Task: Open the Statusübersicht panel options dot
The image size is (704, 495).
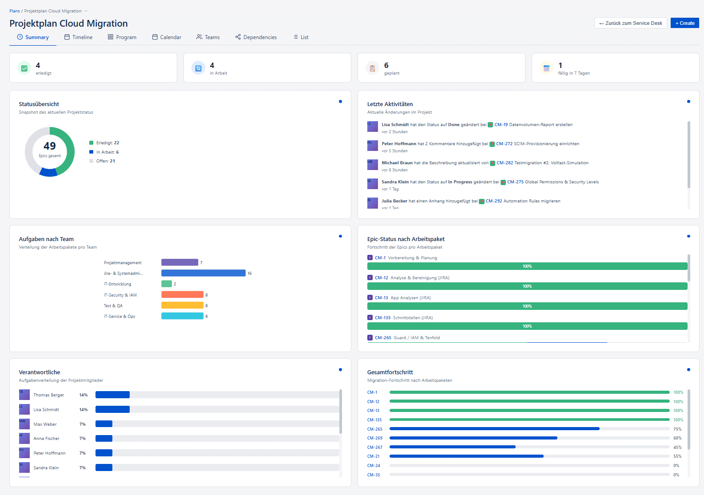Action: coord(340,102)
